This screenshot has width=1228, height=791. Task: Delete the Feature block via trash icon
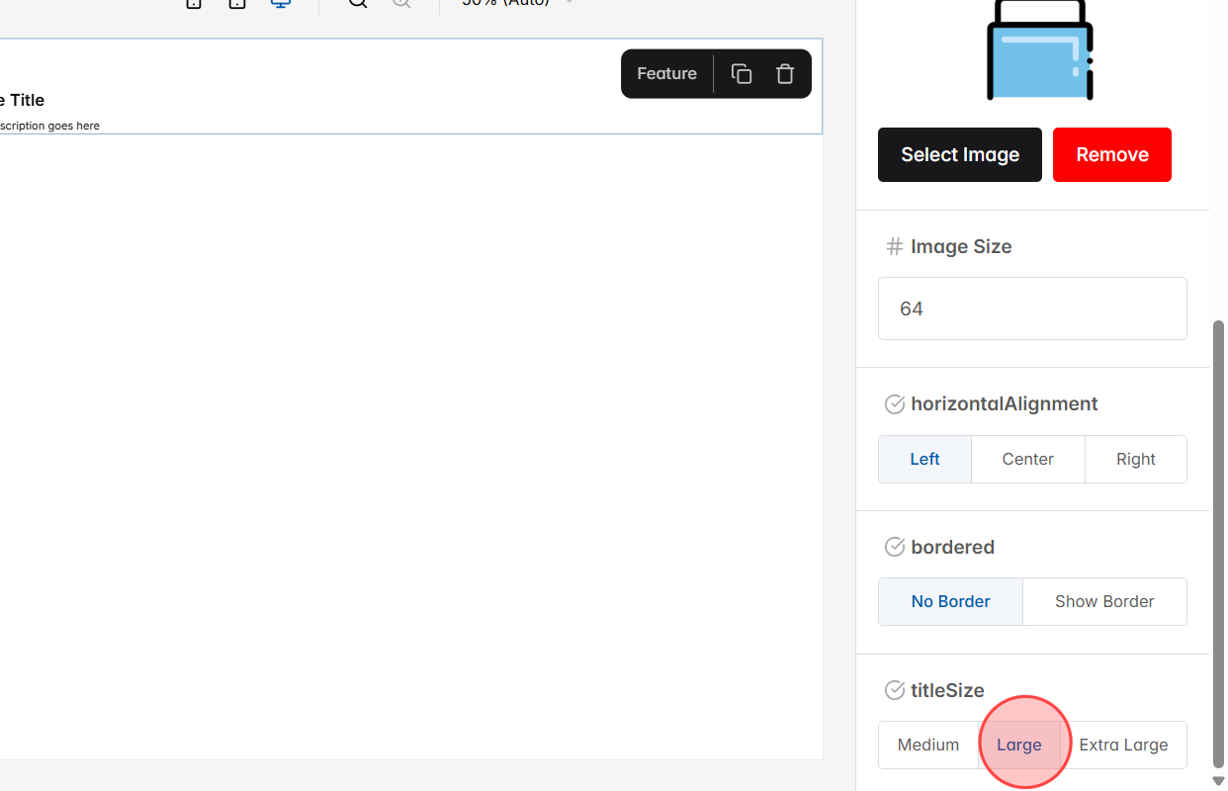click(x=784, y=73)
